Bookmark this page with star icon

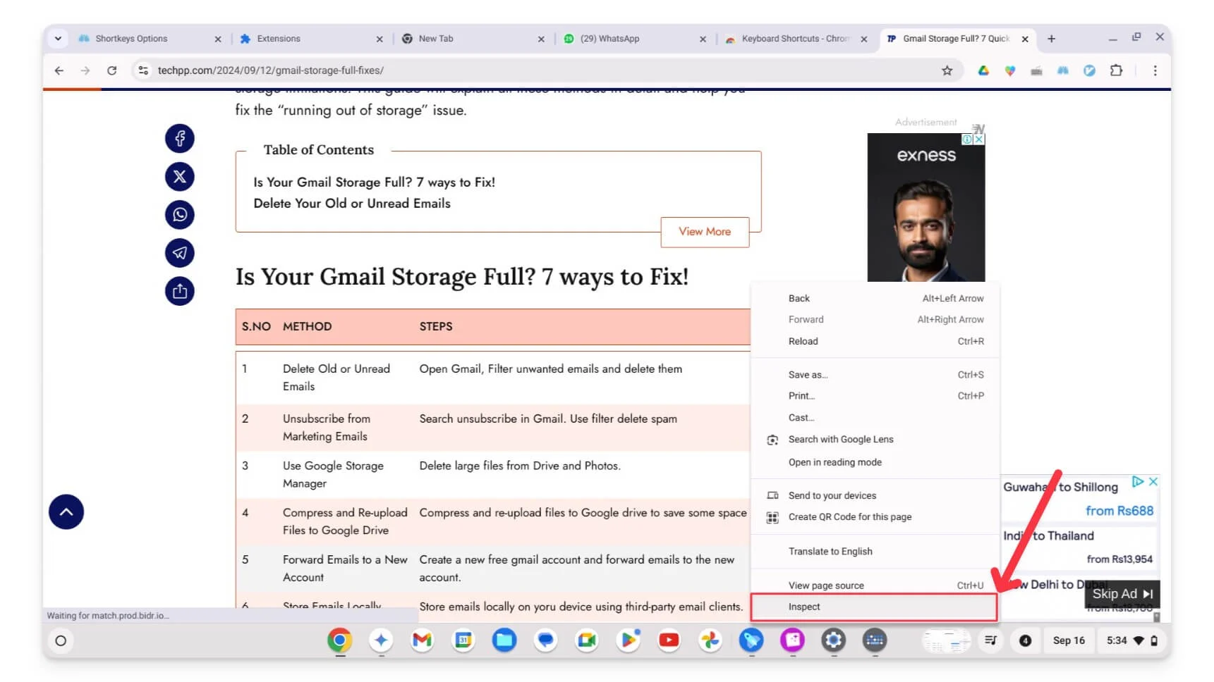coord(947,70)
